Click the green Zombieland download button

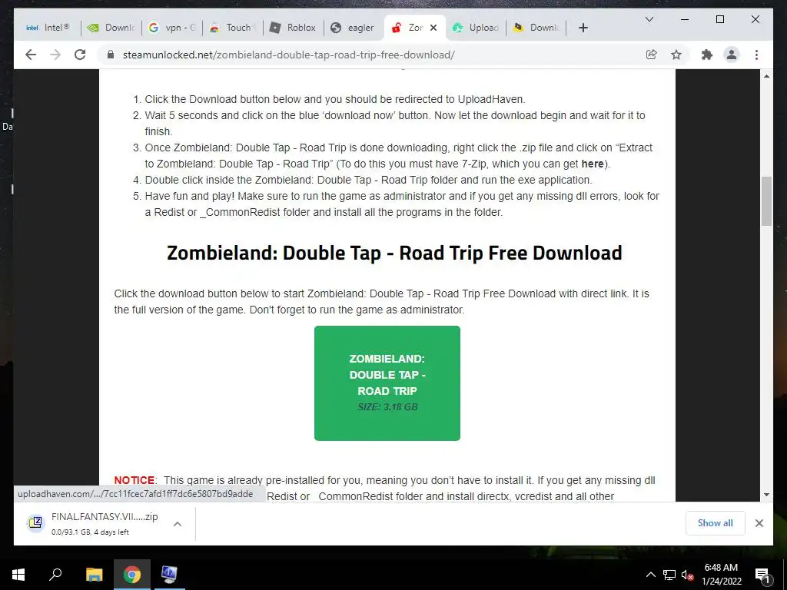(x=387, y=383)
